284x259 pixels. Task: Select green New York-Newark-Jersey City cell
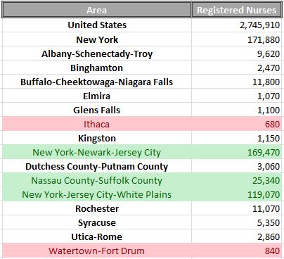97,152
